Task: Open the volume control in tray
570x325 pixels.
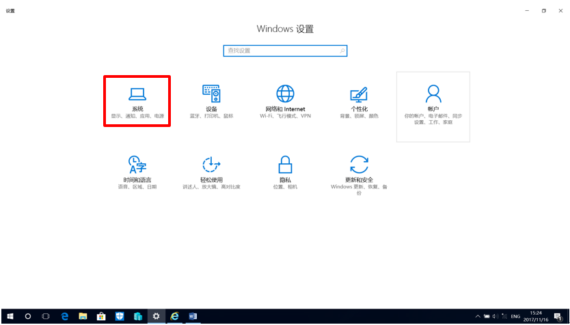Action: point(495,316)
